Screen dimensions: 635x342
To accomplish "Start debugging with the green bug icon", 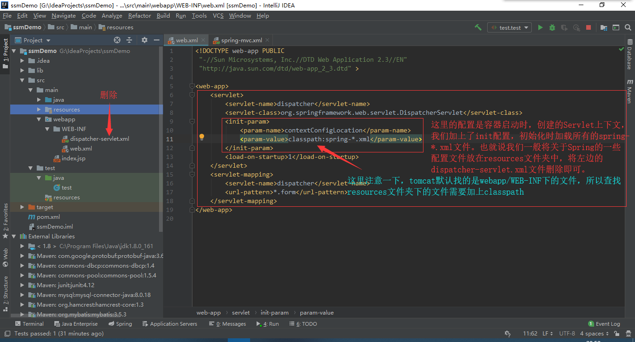I will click(x=552, y=27).
